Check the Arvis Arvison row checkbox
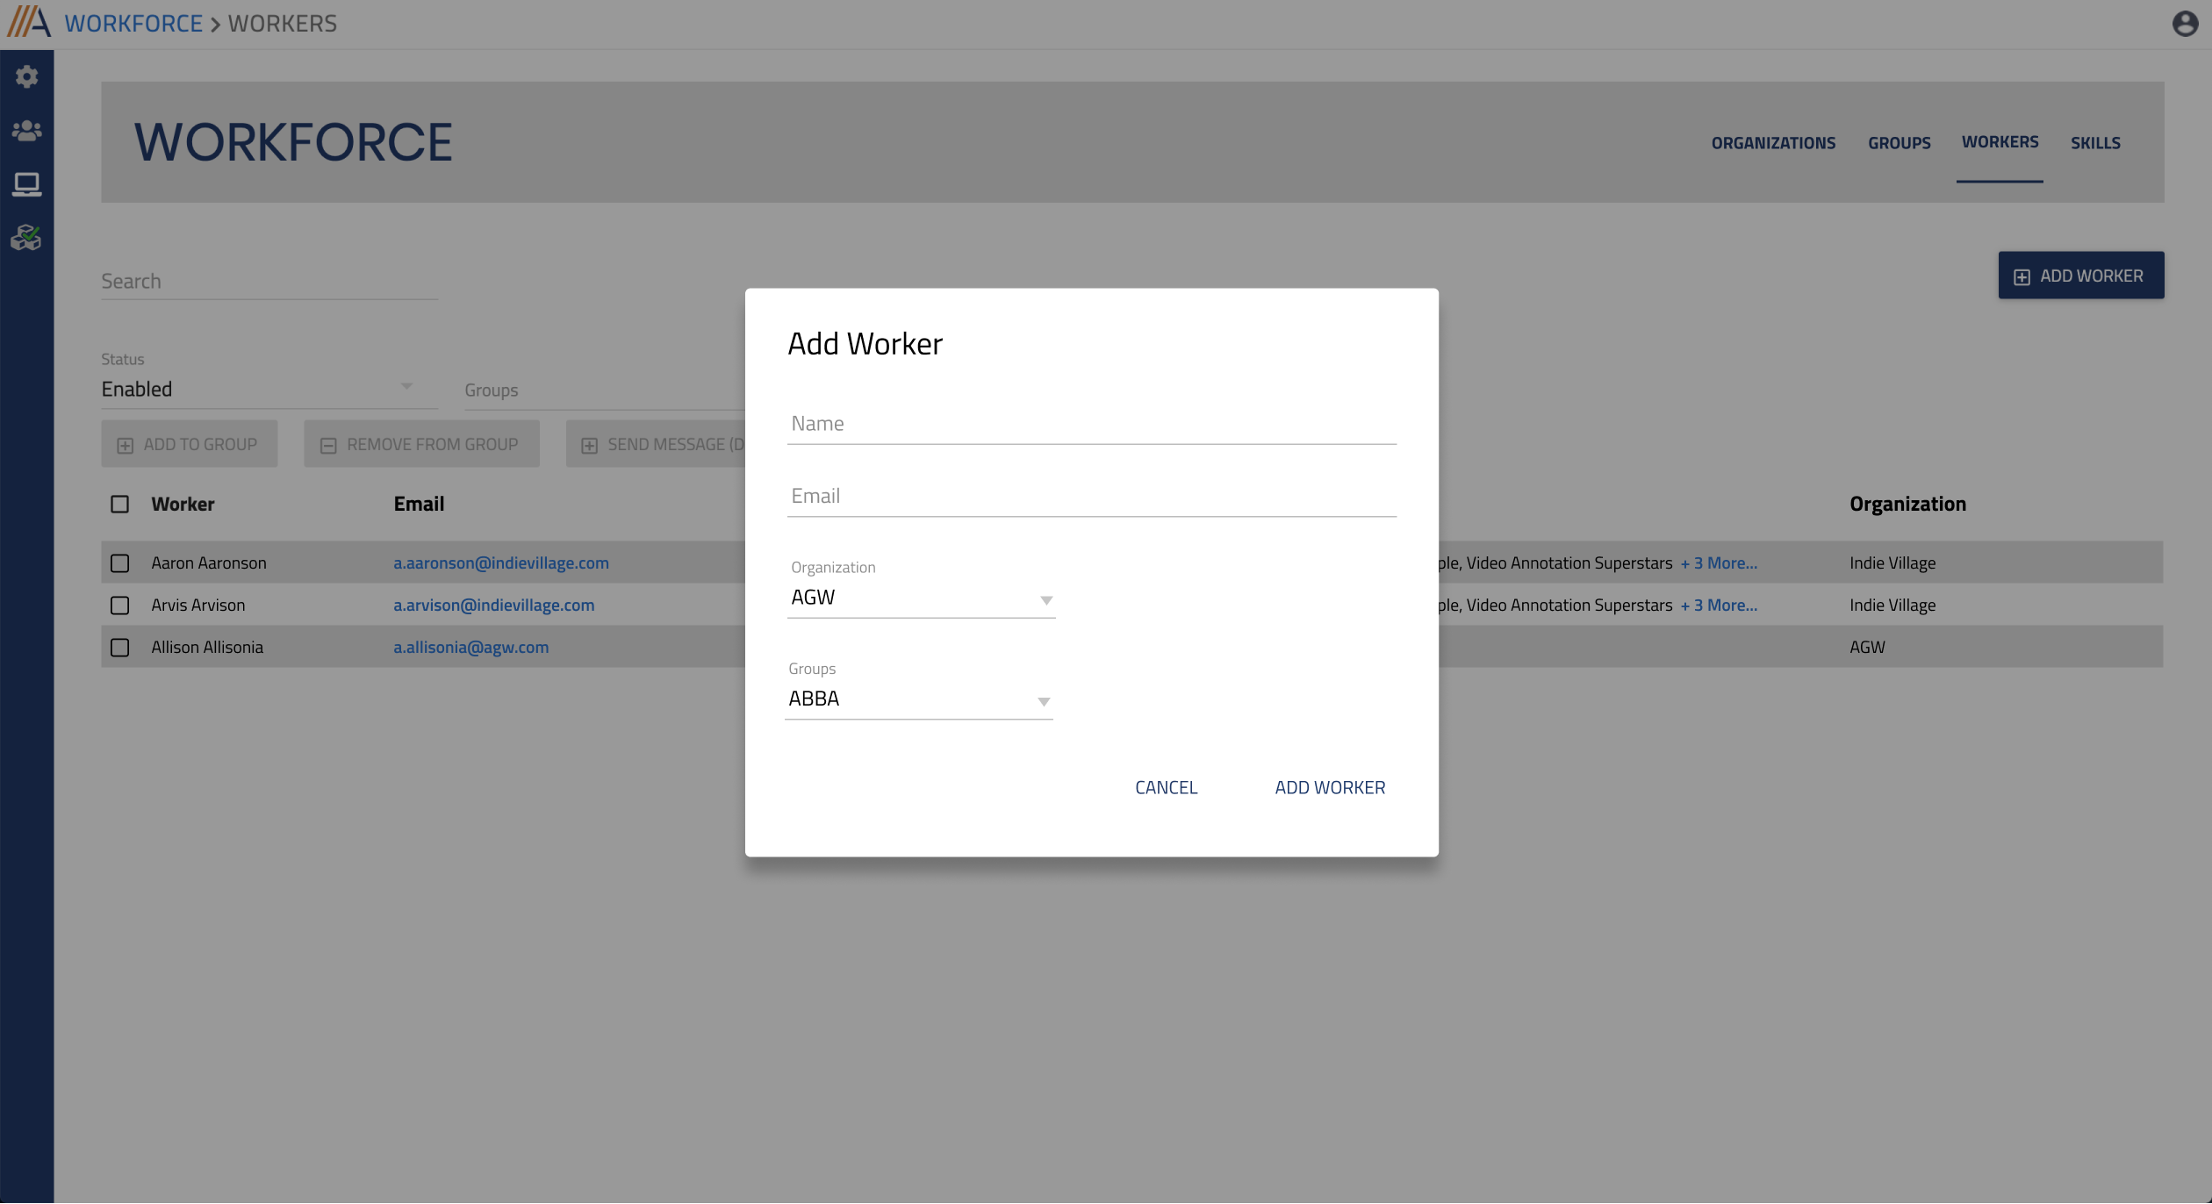Image resolution: width=2212 pixels, height=1204 pixels. coord(120,605)
